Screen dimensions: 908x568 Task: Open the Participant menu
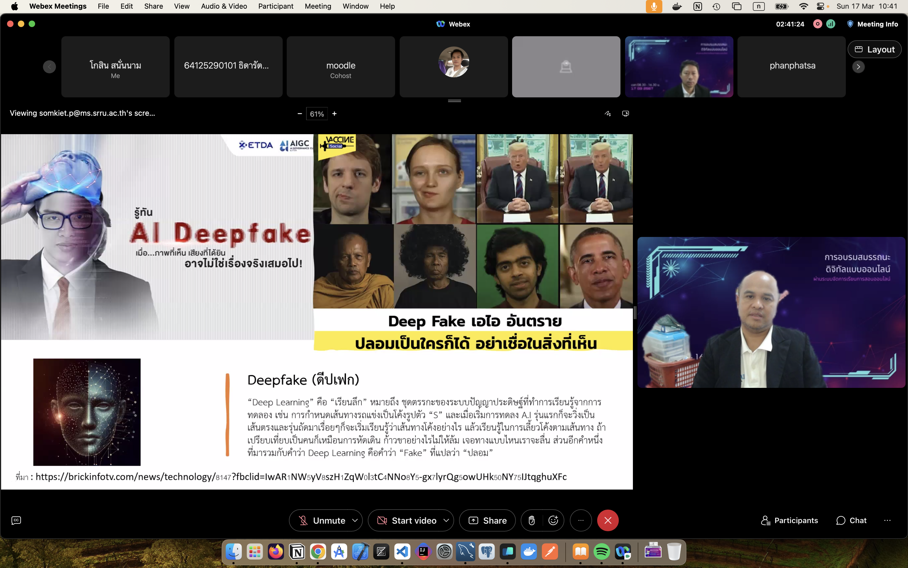(276, 6)
